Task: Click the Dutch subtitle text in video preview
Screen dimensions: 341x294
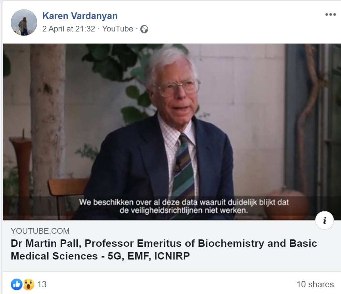Action: point(184,207)
